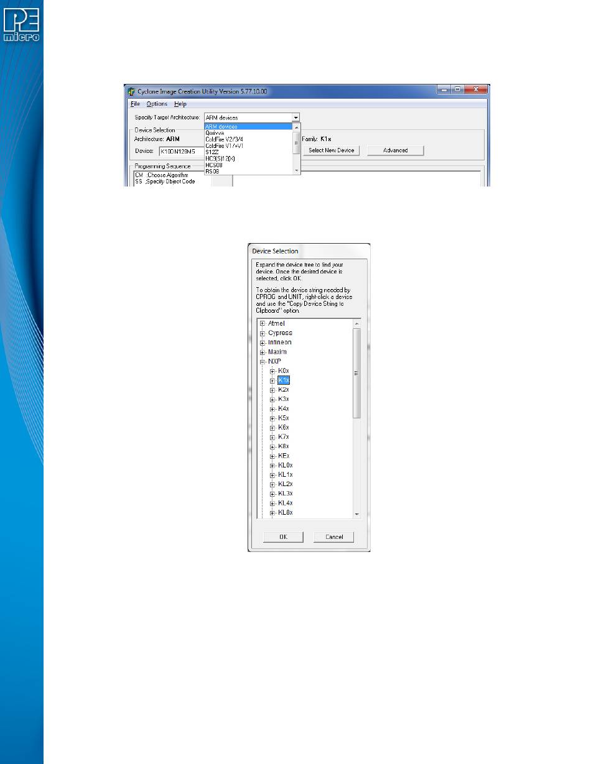Expand the K0x family node

click(272, 370)
